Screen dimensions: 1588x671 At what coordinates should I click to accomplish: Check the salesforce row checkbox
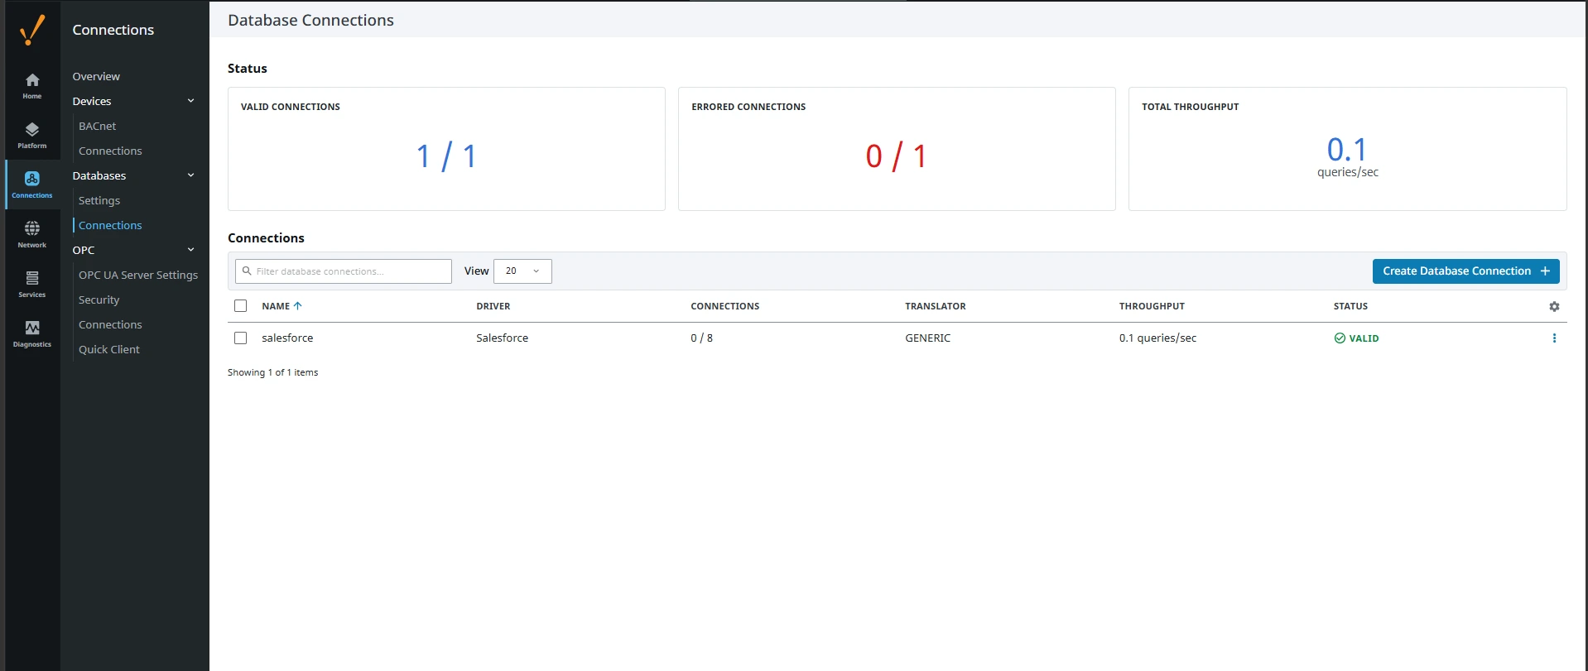tap(241, 338)
